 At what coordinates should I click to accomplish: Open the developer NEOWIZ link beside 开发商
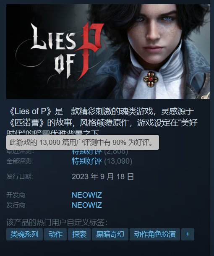87,195
